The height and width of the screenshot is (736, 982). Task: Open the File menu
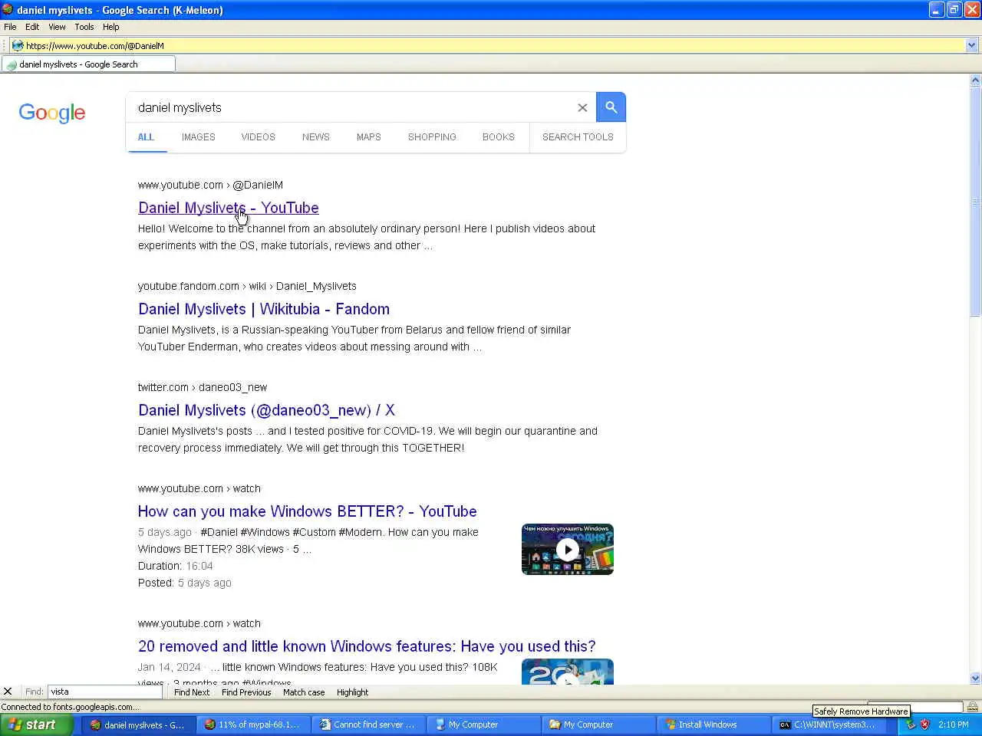point(10,27)
